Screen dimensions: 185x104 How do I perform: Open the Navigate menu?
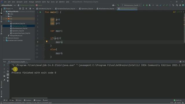point(19,2)
